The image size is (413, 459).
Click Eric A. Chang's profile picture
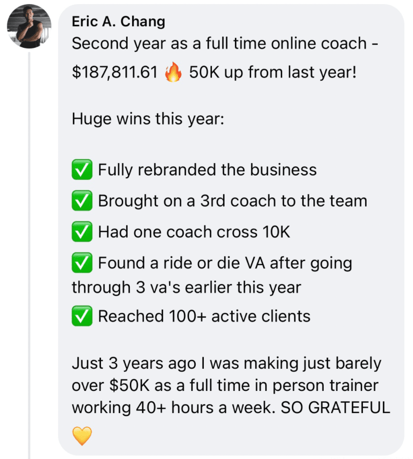pyautogui.click(x=29, y=26)
